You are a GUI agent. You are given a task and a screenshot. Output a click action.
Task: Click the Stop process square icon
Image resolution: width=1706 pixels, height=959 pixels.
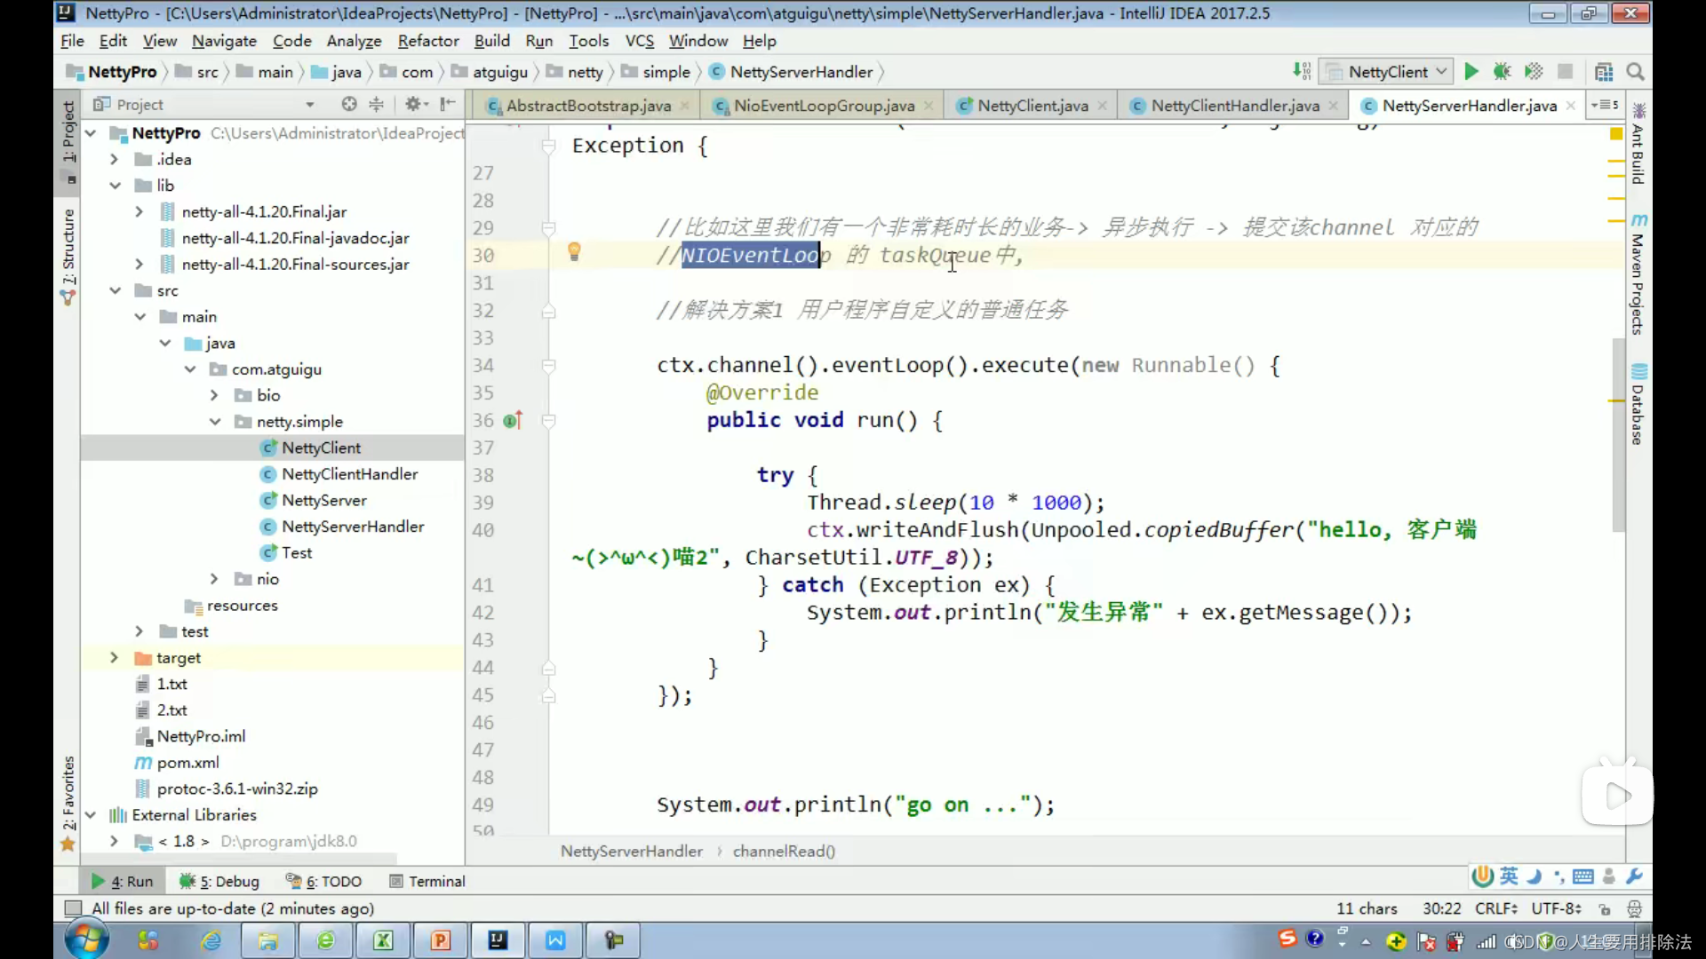point(1566,72)
